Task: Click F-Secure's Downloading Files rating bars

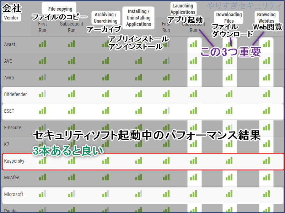Action: tap(229, 127)
